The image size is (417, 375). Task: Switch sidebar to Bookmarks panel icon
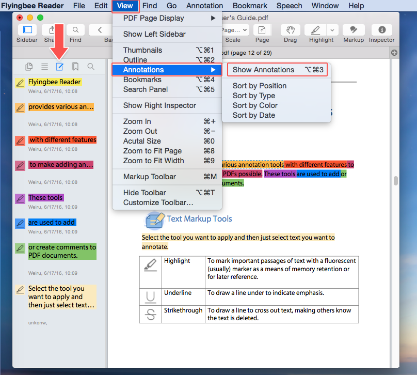pos(75,67)
